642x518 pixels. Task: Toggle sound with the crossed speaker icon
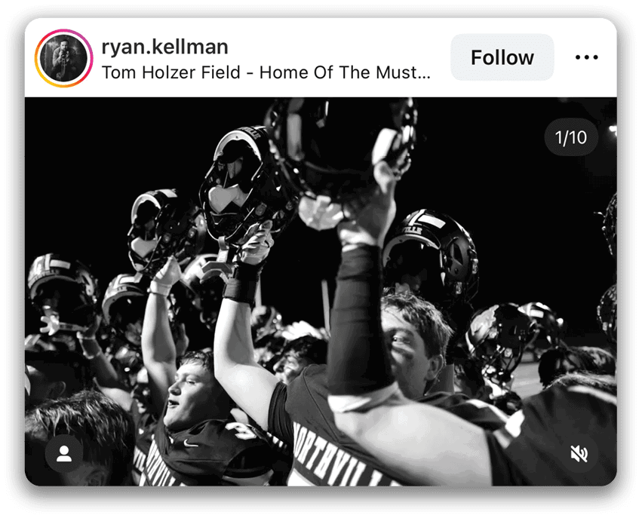[579, 453]
